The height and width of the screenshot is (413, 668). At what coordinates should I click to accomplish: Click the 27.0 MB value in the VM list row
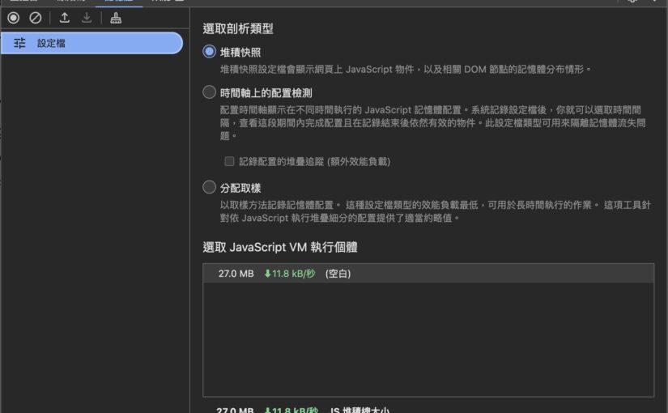[x=236, y=274]
